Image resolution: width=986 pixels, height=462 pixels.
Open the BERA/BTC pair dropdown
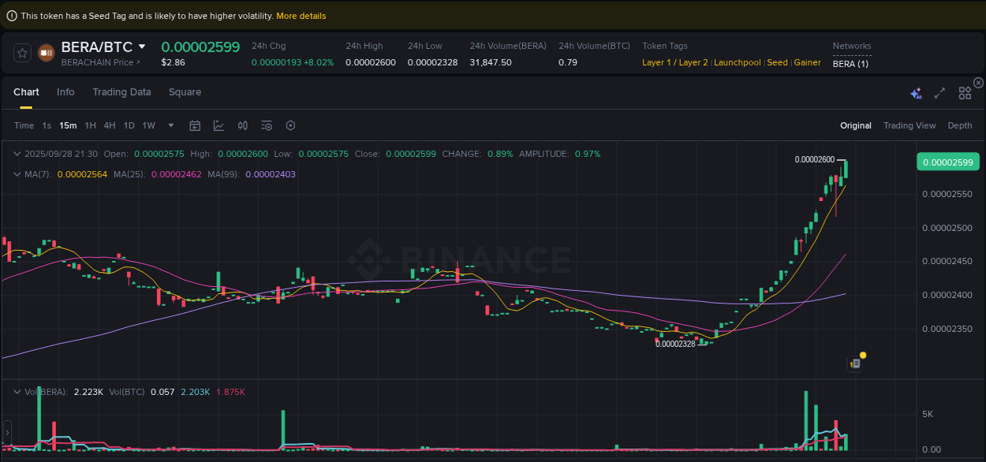click(x=140, y=47)
